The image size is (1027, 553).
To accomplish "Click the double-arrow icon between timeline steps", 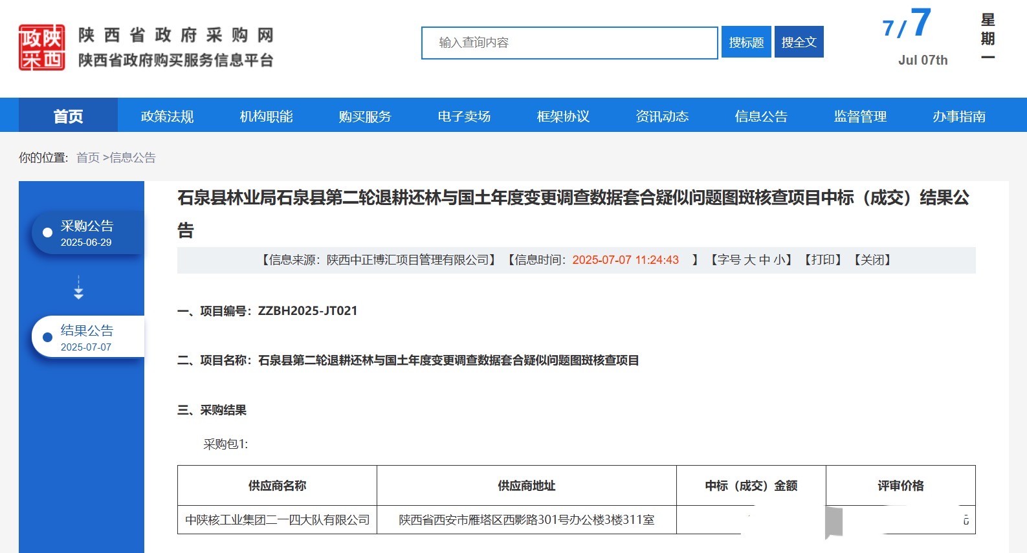I will 78,288.
